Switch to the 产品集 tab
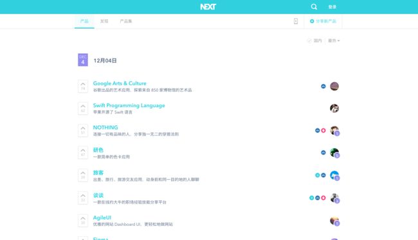Viewport: 418px width, 240px height. [126, 21]
